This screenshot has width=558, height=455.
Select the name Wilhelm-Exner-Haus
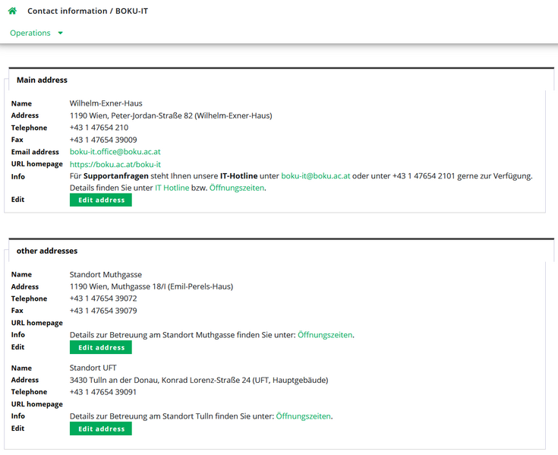(x=106, y=103)
